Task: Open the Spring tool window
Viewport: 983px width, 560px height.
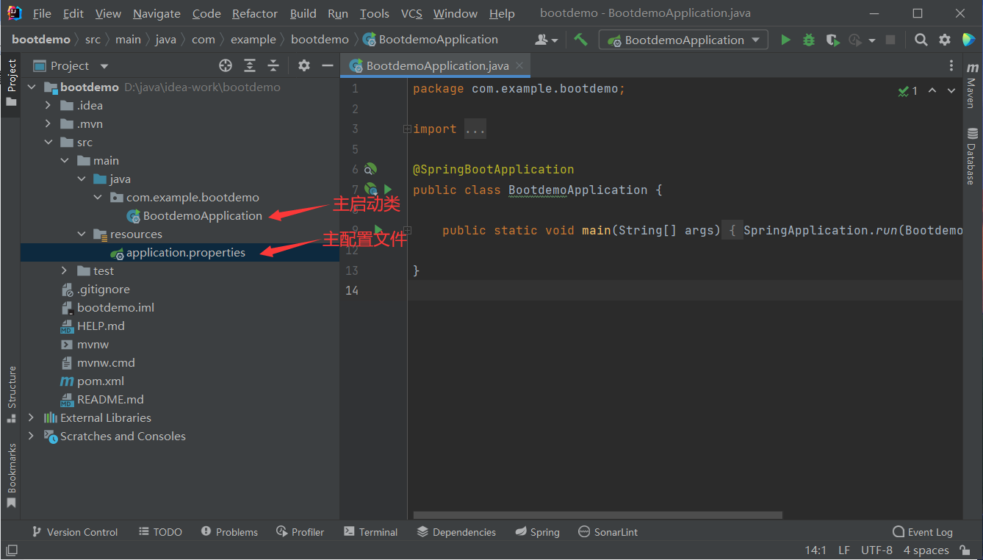Action: [537, 532]
